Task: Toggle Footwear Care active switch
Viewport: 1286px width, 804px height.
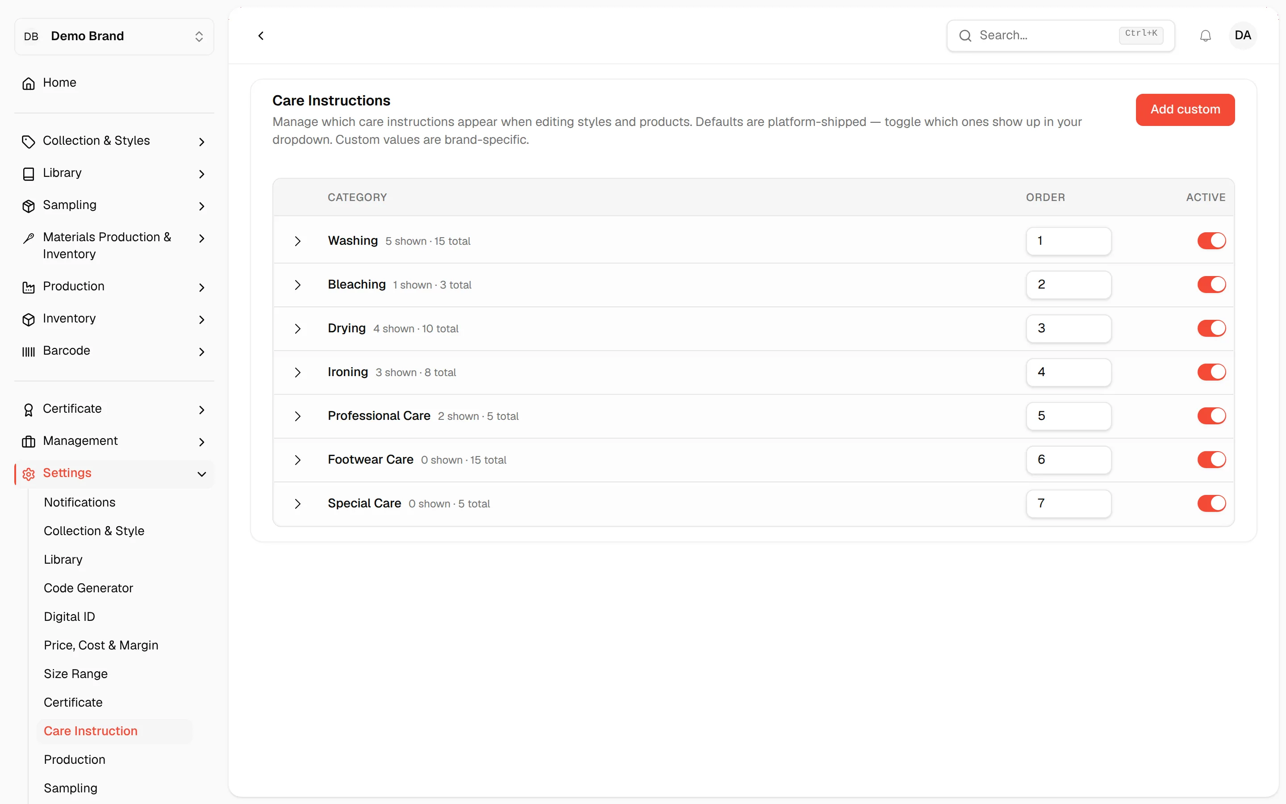Action: [x=1211, y=460]
